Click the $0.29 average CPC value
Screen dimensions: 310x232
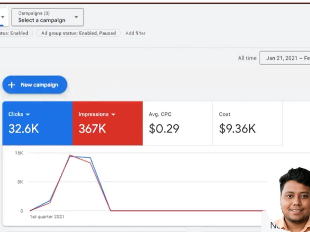(164, 129)
